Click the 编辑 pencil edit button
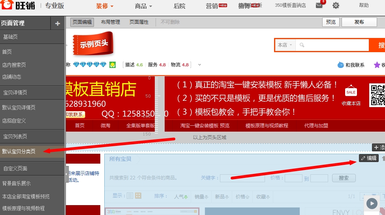Screen dimensions: 385x215 (369, 158)
